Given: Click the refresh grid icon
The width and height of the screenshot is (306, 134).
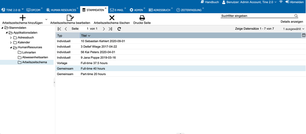Looking at the screenshot, I should point(119,29).
